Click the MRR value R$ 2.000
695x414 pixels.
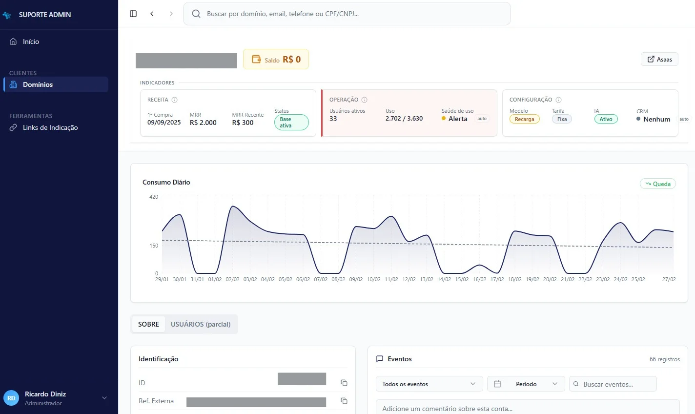click(x=203, y=123)
